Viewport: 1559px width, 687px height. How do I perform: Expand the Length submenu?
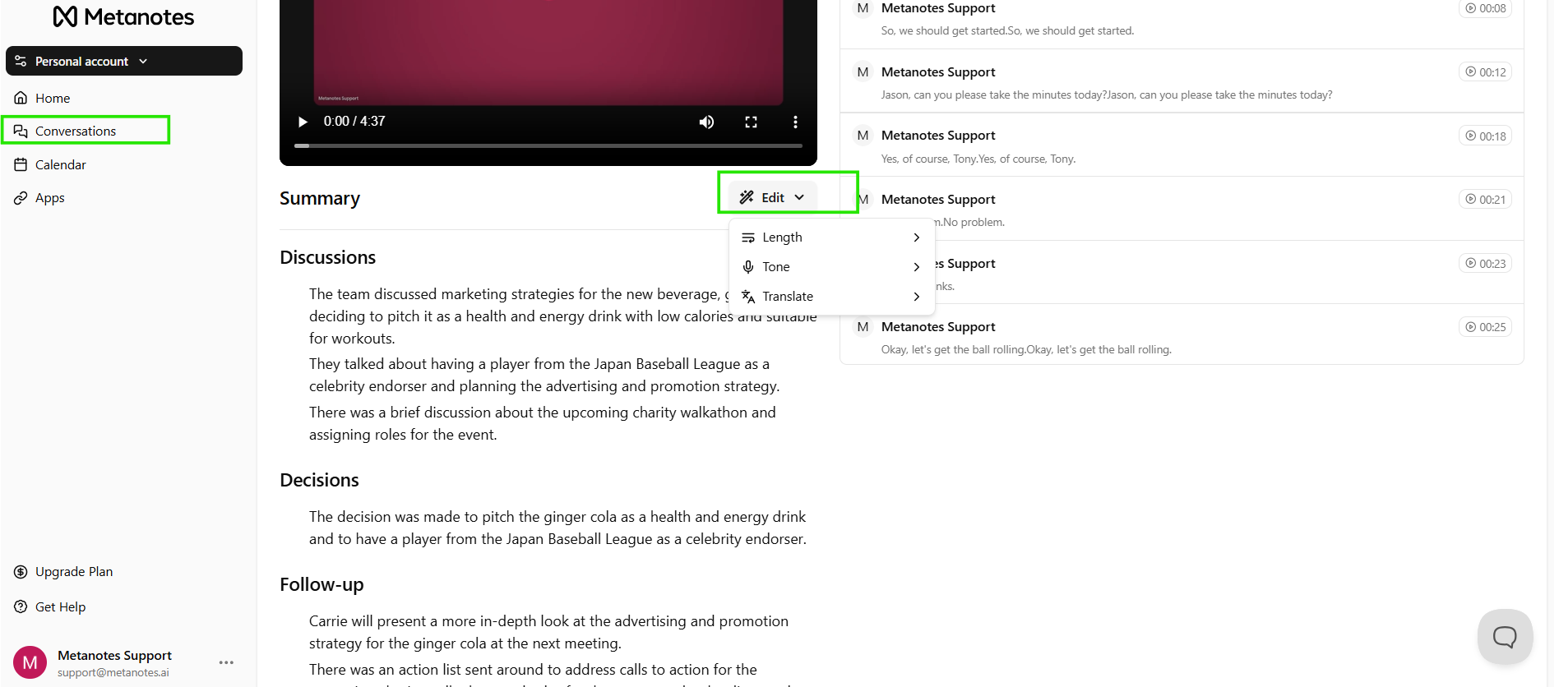(831, 237)
